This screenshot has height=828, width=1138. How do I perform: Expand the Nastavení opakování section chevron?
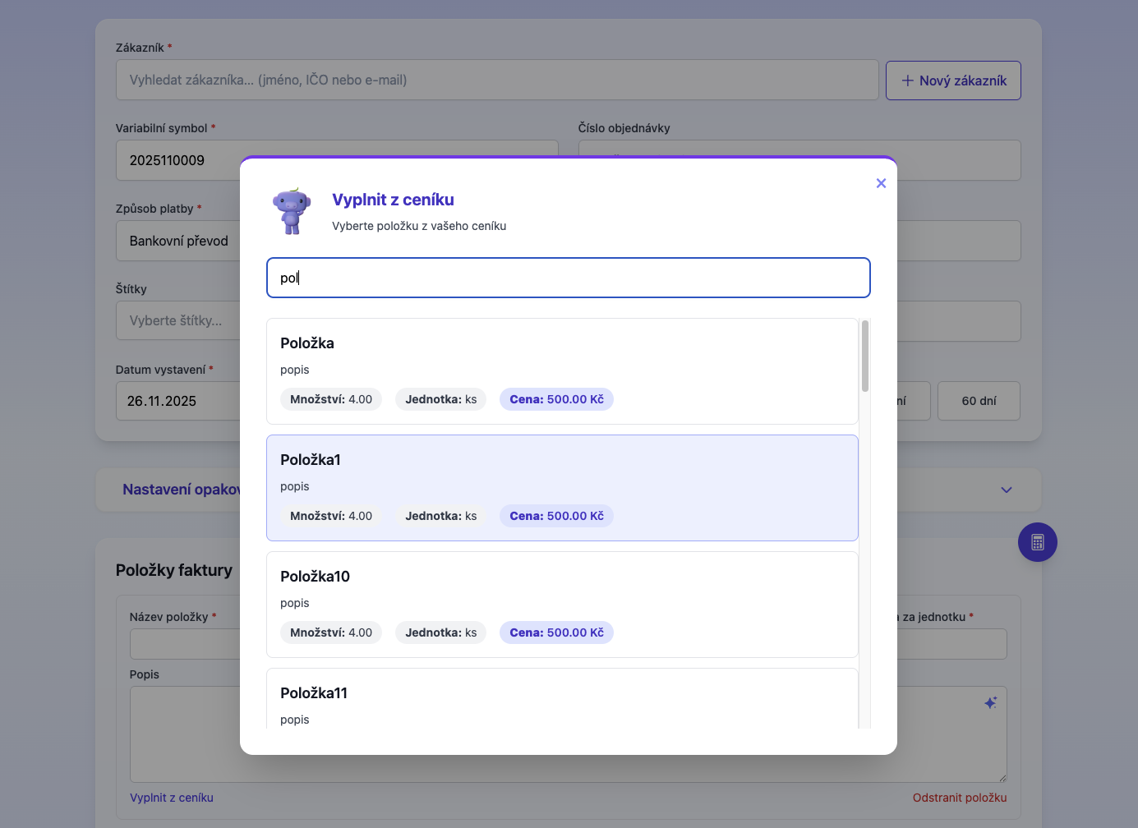click(1006, 489)
